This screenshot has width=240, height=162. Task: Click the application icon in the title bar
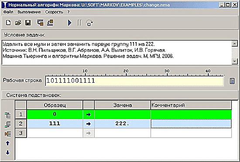(5, 5)
